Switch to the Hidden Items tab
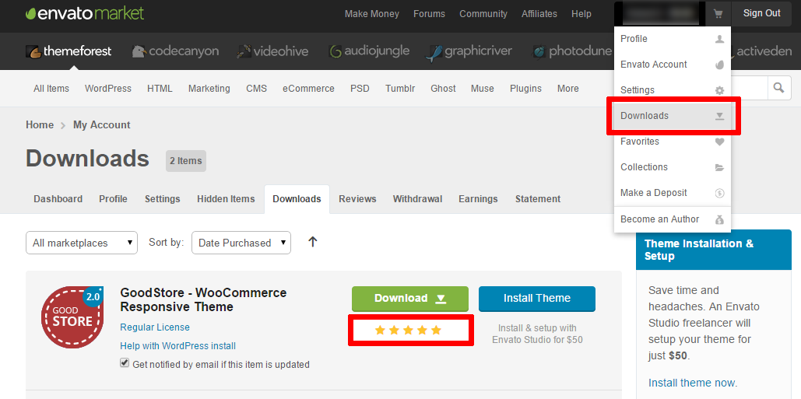This screenshot has width=801, height=399. [226, 199]
